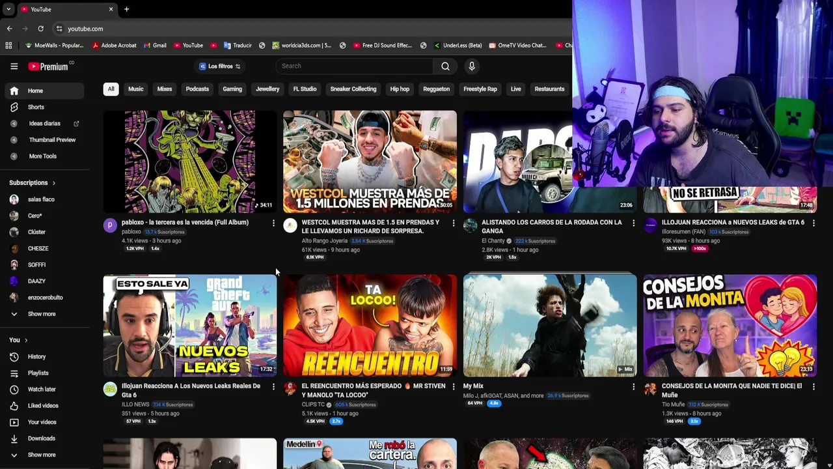Expand Show more under Subscriptions
Image resolution: width=833 pixels, height=469 pixels.
click(x=43, y=314)
